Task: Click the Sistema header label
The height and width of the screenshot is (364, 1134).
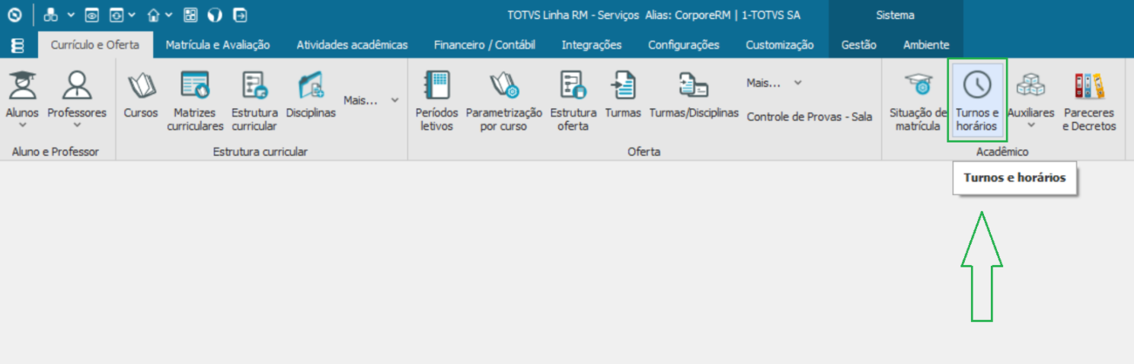Action: (x=896, y=14)
